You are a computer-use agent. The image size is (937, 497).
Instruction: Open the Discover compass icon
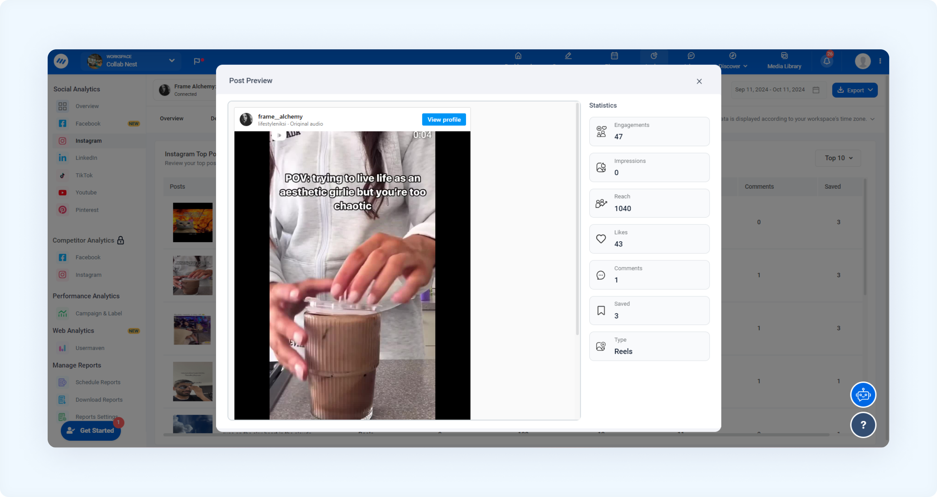[732, 56]
